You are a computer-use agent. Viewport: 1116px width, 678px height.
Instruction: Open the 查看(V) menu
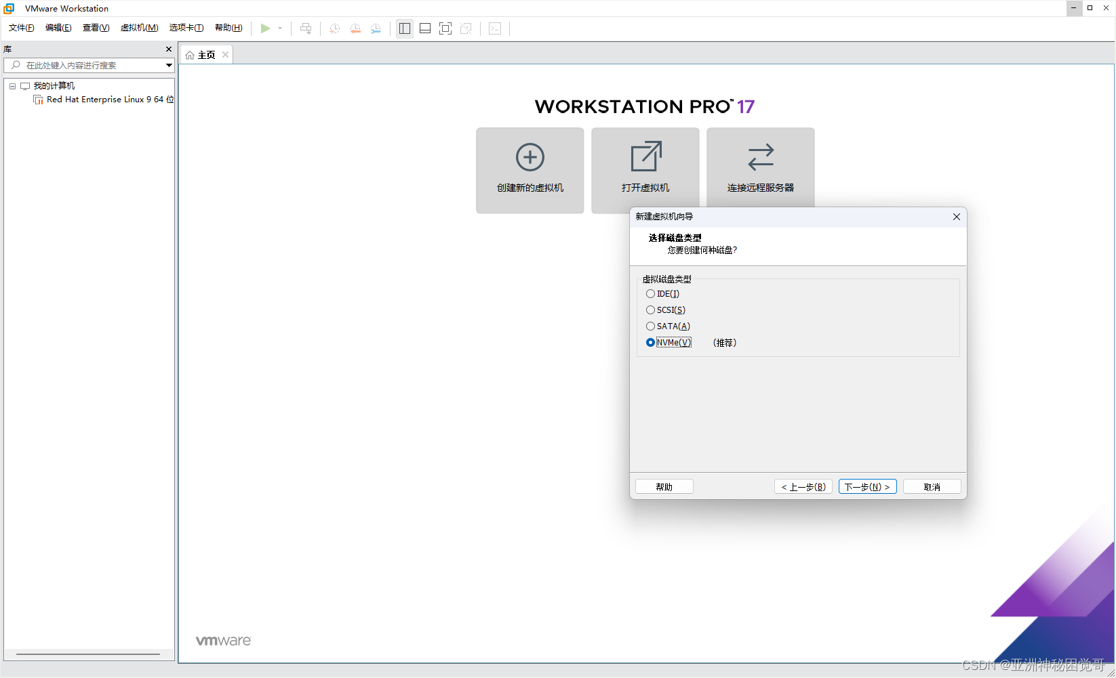(x=96, y=28)
